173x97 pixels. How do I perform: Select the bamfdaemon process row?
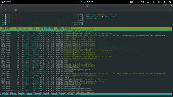pyautogui.click(x=86, y=81)
